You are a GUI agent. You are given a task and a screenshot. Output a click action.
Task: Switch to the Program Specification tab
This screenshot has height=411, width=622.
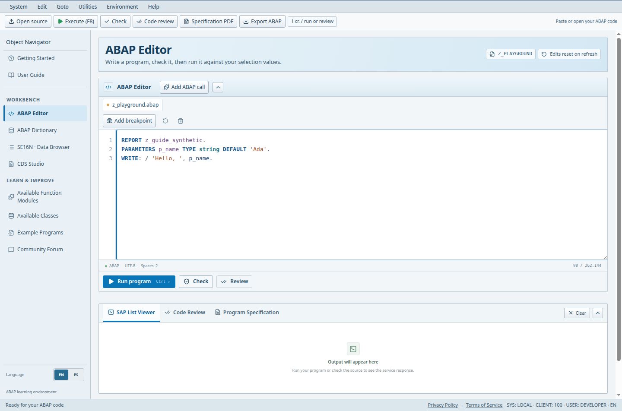click(247, 313)
